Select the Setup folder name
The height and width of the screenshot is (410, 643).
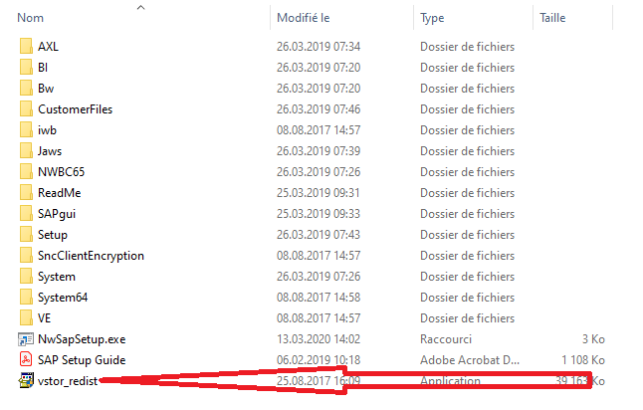click(53, 235)
